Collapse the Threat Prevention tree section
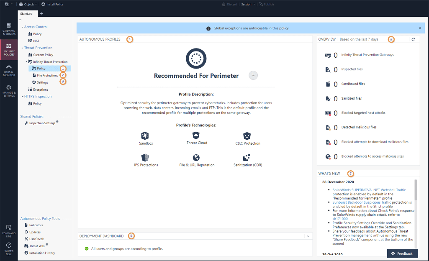The image size is (429, 261). (23, 47)
